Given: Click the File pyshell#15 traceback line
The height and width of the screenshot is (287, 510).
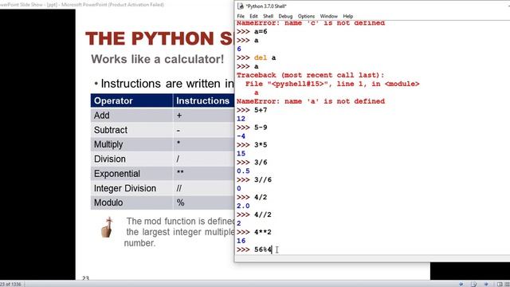Looking at the screenshot, I should pyautogui.click(x=332, y=84).
